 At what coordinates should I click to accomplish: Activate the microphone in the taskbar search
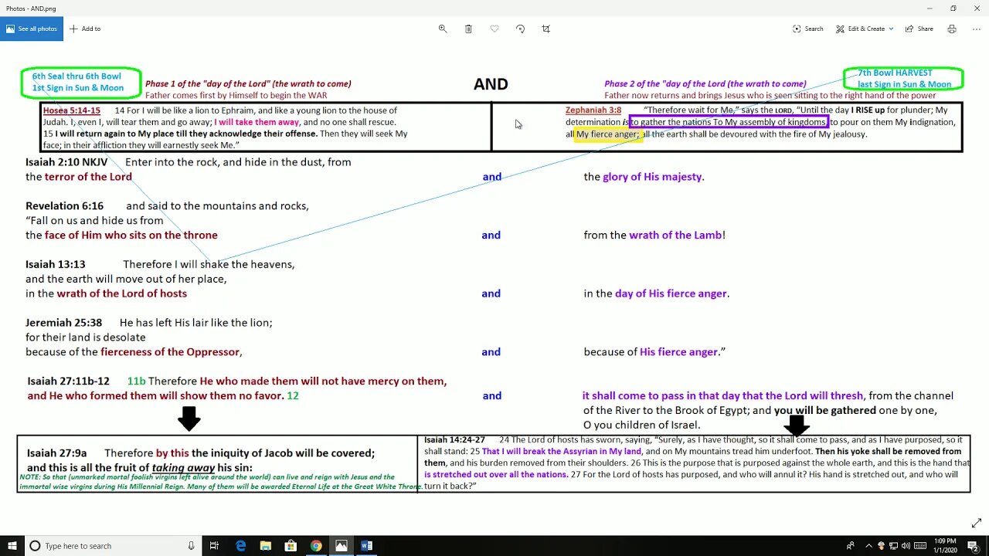pyautogui.click(x=191, y=546)
